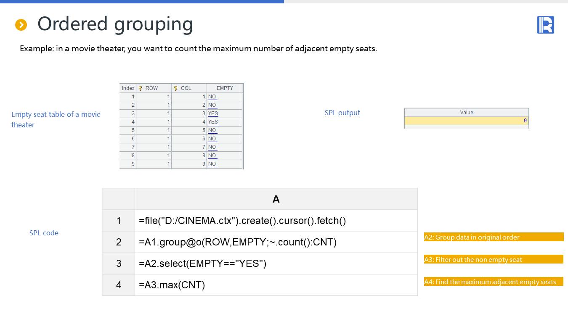This screenshot has width=568, height=319.
Task: Click the blue progress bar at top
Action: [x=142, y=2]
